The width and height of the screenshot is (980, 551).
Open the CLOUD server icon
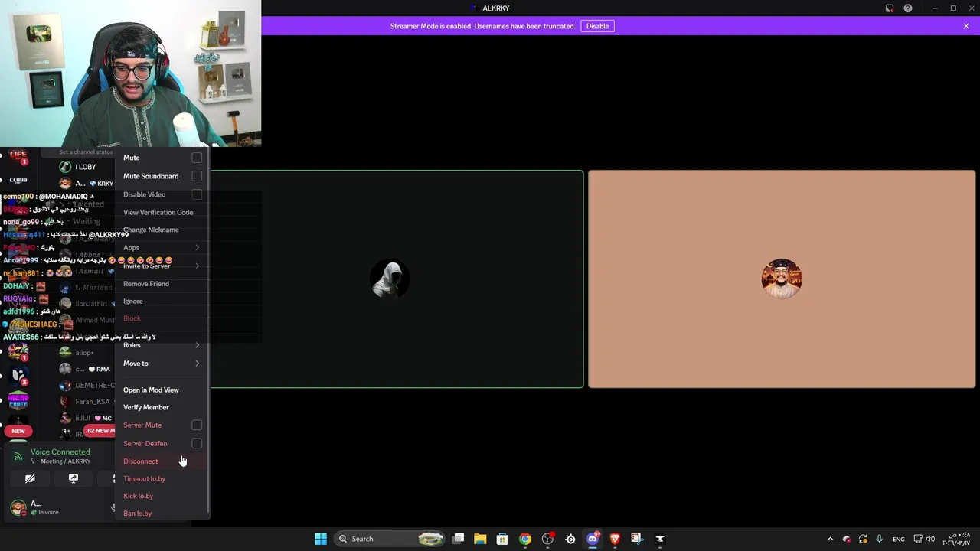point(18,180)
